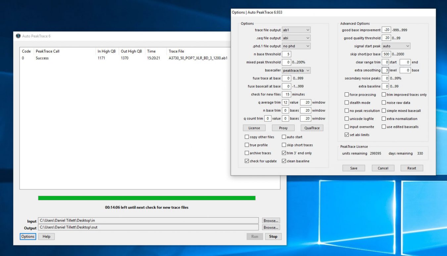This screenshot has width=447, height=256.
Task: Uncheck the clean baseline option
Action: point(284,161)
